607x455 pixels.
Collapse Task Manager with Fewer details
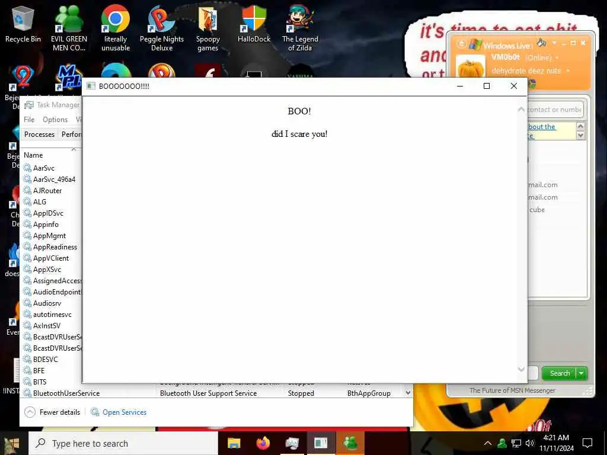pos(53,412)
